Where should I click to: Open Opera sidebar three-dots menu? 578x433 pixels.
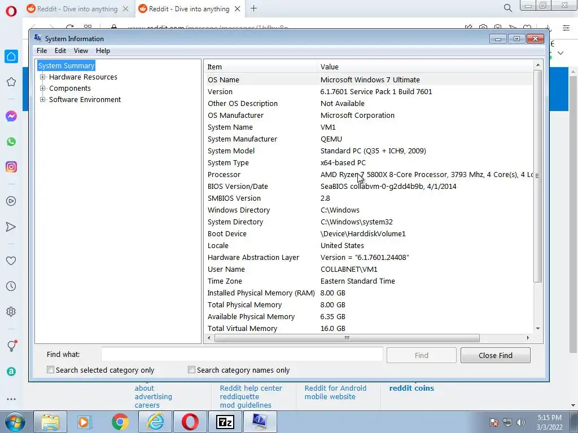(x=11, y=399)
